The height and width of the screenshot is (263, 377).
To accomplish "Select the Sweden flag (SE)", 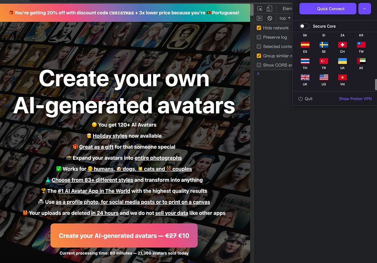I will [x=324, y=45].
